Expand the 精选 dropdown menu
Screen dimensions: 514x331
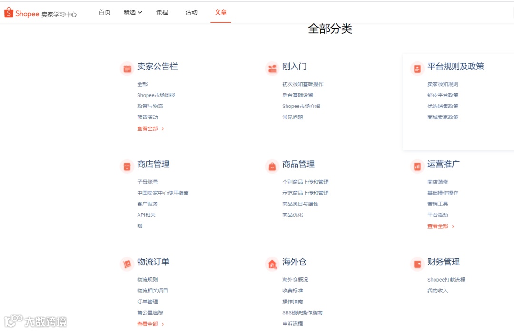point(133,12)
